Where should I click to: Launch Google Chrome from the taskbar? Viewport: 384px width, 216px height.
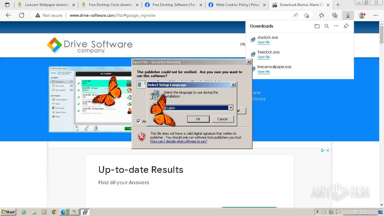(x=54, y=212)
